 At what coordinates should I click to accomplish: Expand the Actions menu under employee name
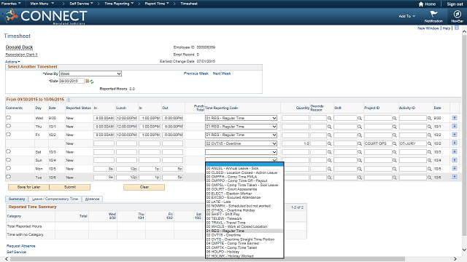[x=12, y=62]
